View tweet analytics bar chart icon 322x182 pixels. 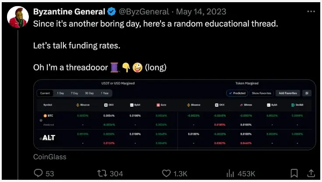click(231, 173)
